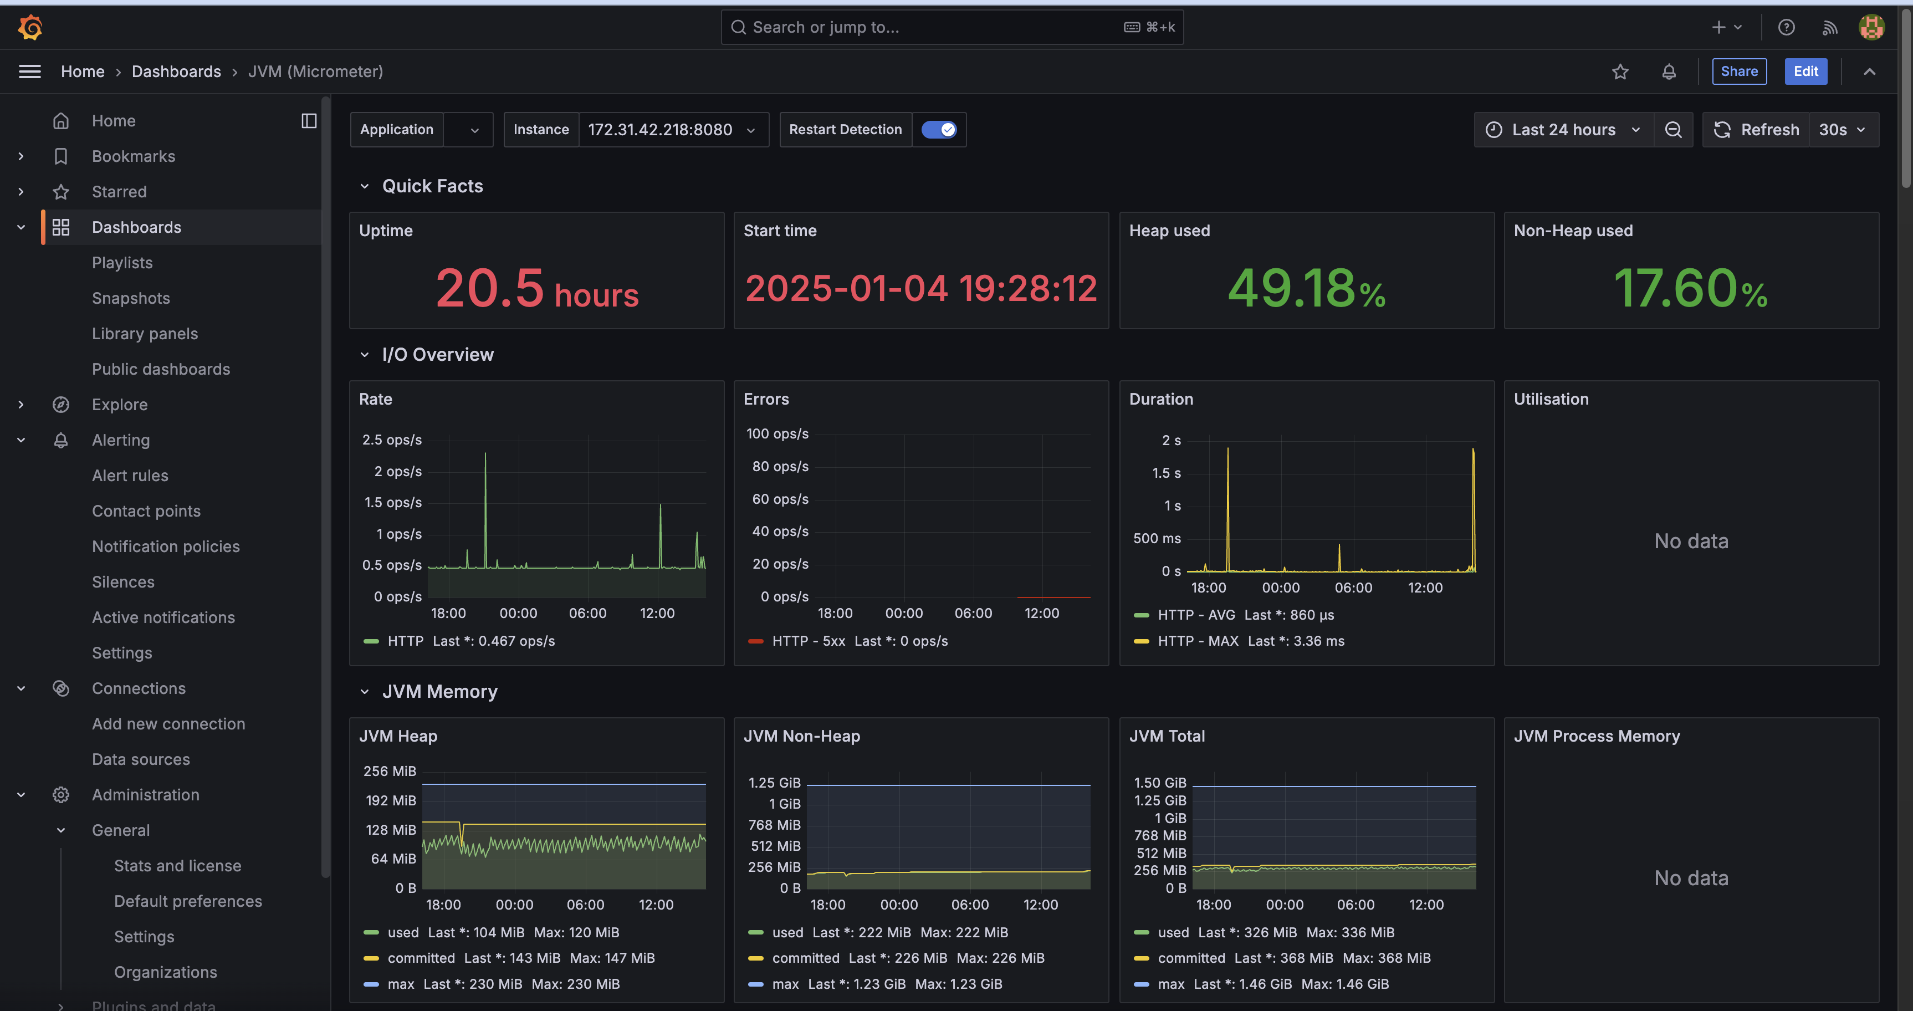Image resolution: width=1913 pixels, height=1011 pixels.
Task: Focus the Search or jump to field
Action: pyautogui.click(x=952, y=28)
